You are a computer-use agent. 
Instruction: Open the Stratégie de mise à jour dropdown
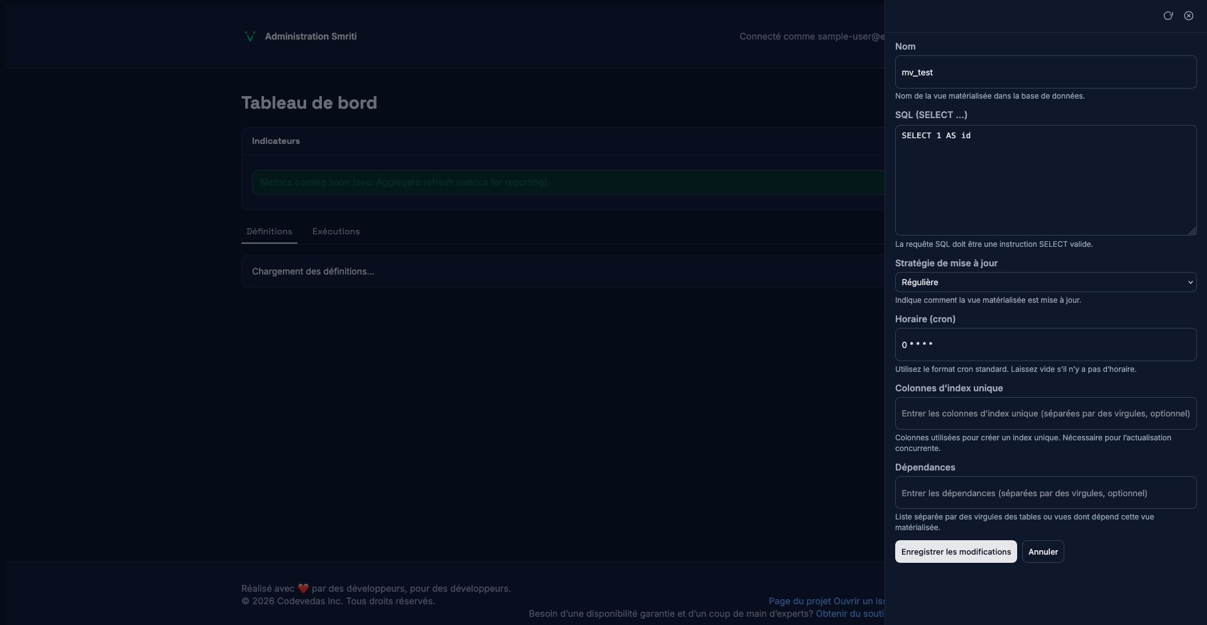[1045, 282]
